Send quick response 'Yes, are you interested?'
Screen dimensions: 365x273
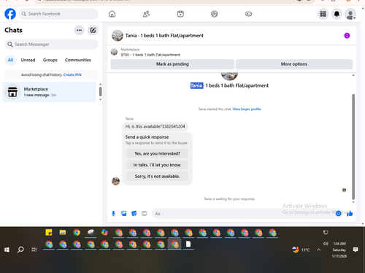[x=157, y=153]
